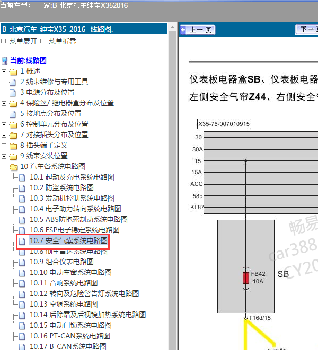This screenshot has width=318, height=350.
Task: Click page icon beside '10.4 电子助力转向系统电路图'
Action: [x=22, y=209]
